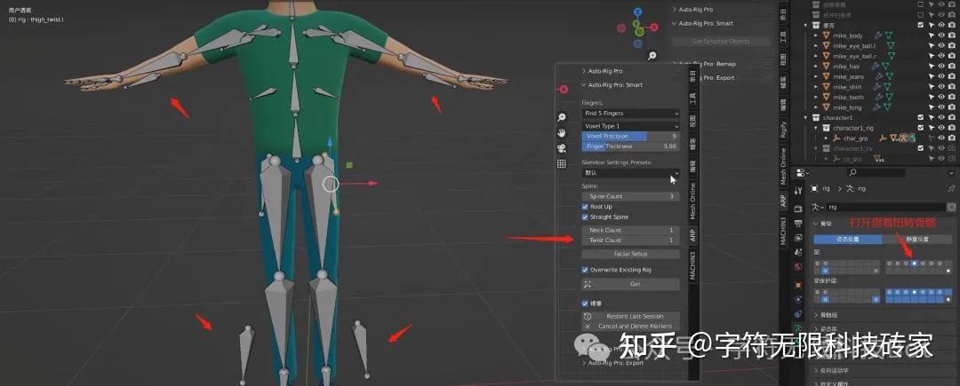This screenshot has width=960, height=386.
Task: Click the pin icon in properties header
Action: pyautogui.click(x=951, y=189)
